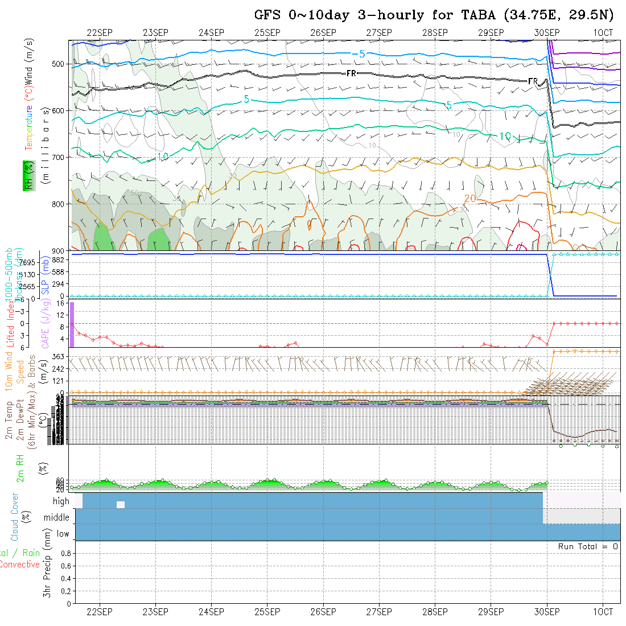Viewport: 626px width, 626px height.
Task: Select the FR contour label nearest 30SEP
Action: click(533, 81)
